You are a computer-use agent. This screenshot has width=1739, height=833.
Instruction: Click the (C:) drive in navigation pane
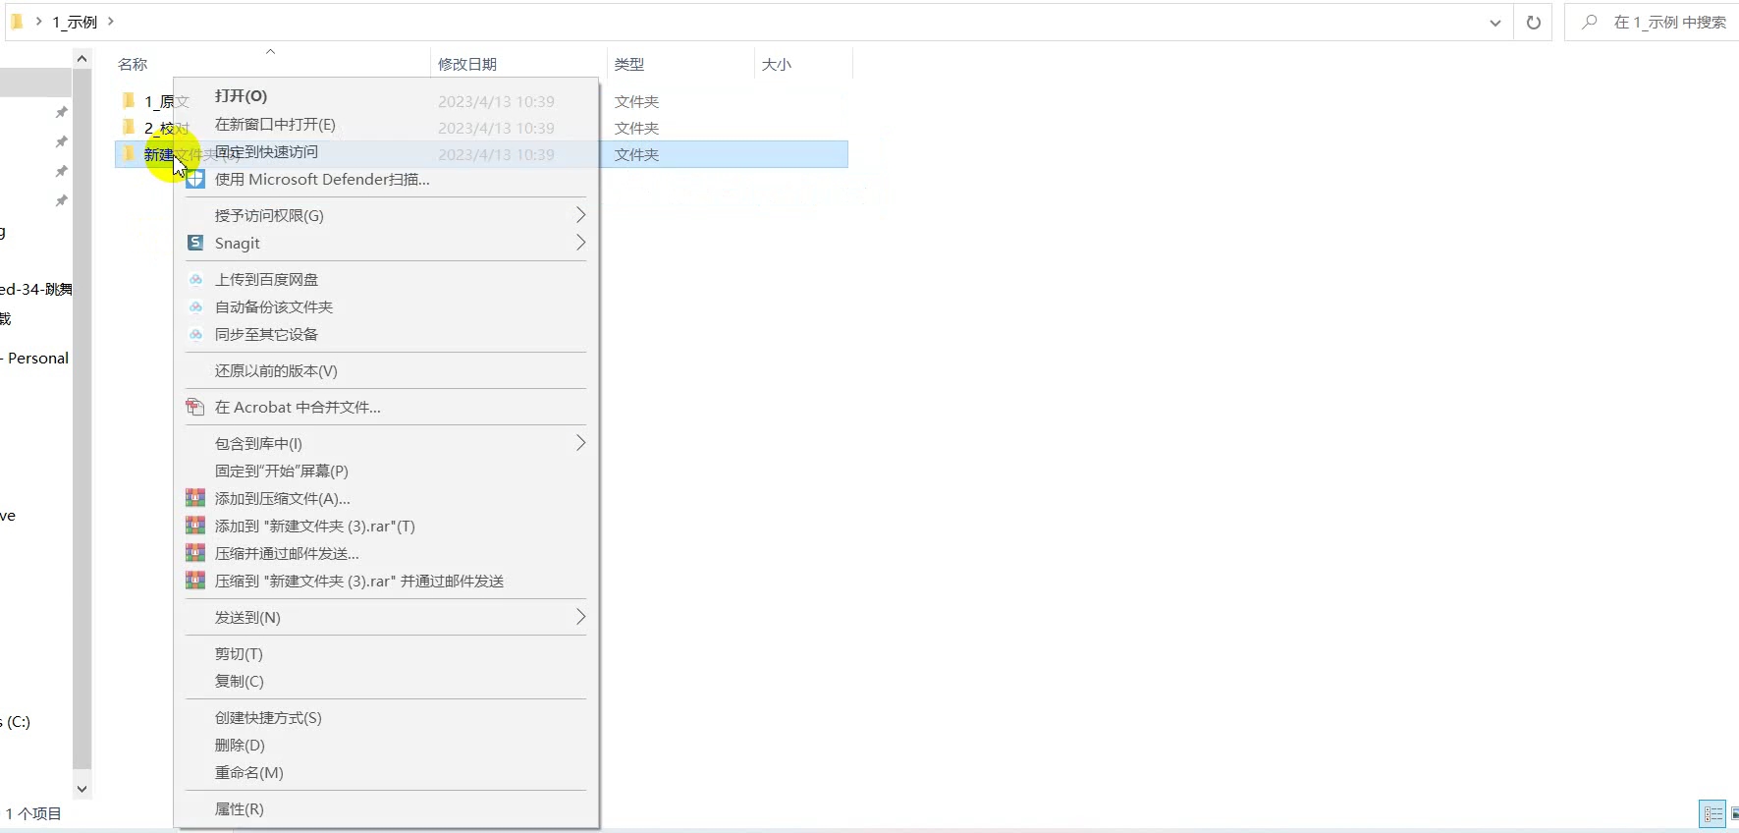pyautogui.click(x=16, y=722)
